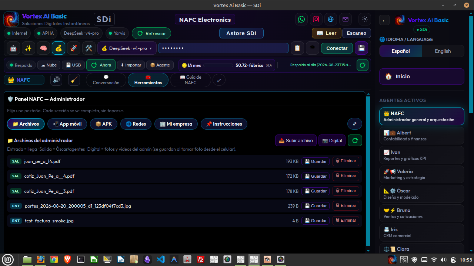Toggle the Leer reading mode button
The height and width of the screenshot is (266, 474).
point(327,33)
